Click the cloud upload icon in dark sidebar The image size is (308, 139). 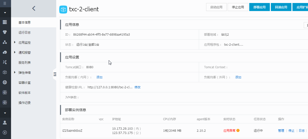(x=5, y=52)
